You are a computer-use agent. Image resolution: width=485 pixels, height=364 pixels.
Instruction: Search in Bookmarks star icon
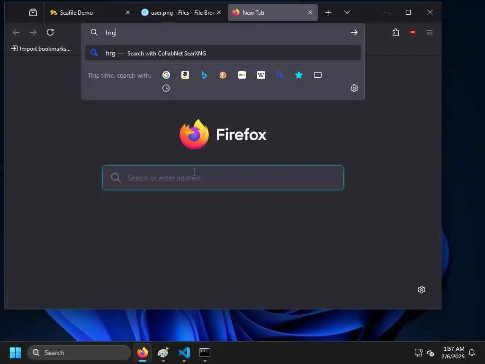[x=299, y=75]
